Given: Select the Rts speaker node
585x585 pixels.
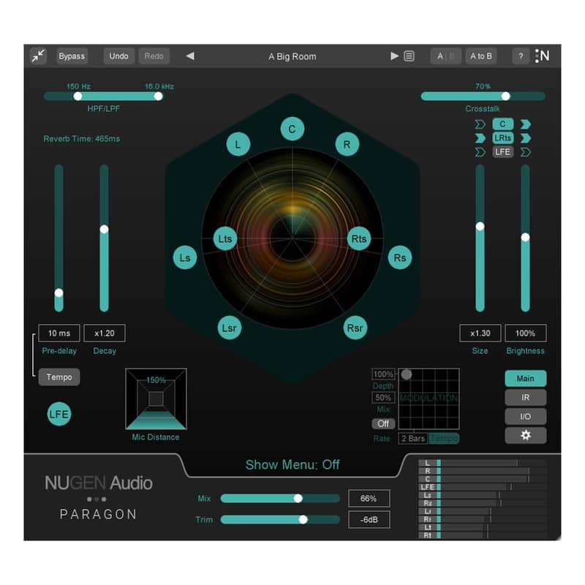Looking at the screenshot, I should click(359, 239).
